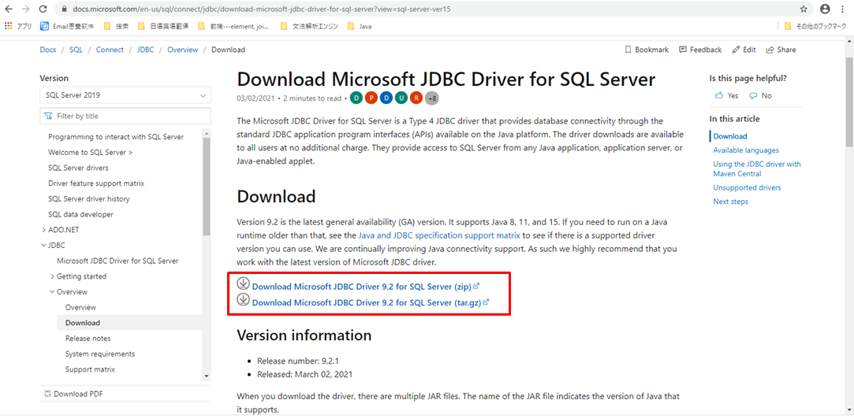
Task: Select Programming to interact with SQL Server
Action: (116, 137)
